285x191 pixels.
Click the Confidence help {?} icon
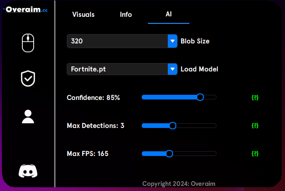[x=255, y=98]
